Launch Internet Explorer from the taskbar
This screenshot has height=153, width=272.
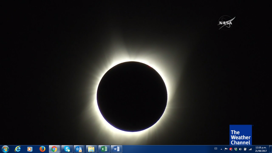[18, 149]
